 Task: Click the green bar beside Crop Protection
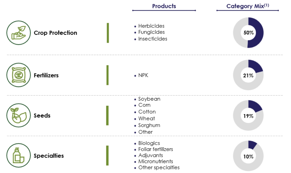(x=108, y=33)
